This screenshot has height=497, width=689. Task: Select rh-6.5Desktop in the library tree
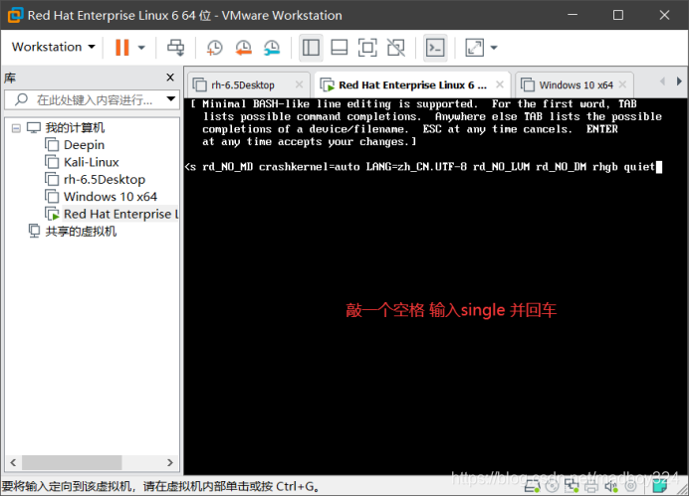[x=105, y=179]
